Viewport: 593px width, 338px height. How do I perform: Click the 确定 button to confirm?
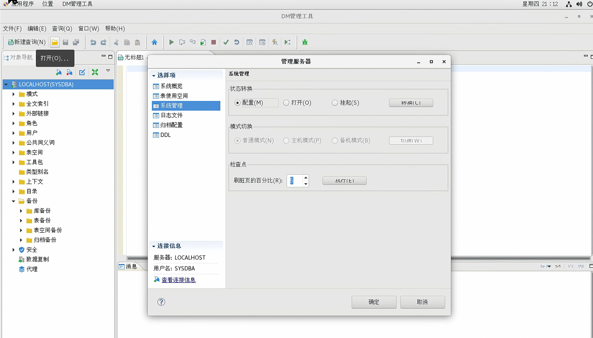pyautogui.click(x=373, y=302)
